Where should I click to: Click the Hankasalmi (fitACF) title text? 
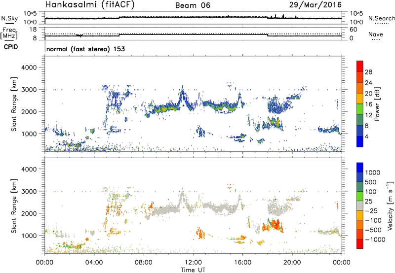(90, 5)
